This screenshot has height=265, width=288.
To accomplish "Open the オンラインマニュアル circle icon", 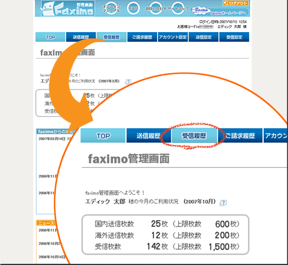I will [x=111, y=8].
